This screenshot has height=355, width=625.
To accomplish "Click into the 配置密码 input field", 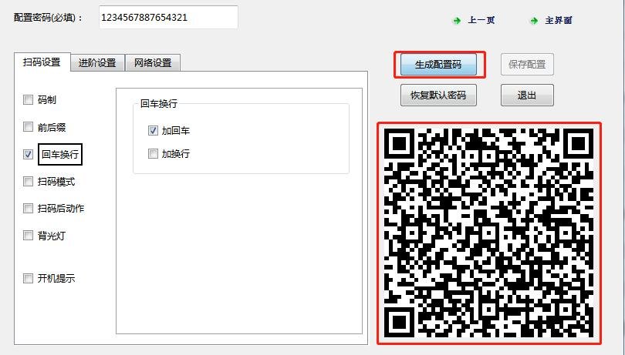I will 169,18.
